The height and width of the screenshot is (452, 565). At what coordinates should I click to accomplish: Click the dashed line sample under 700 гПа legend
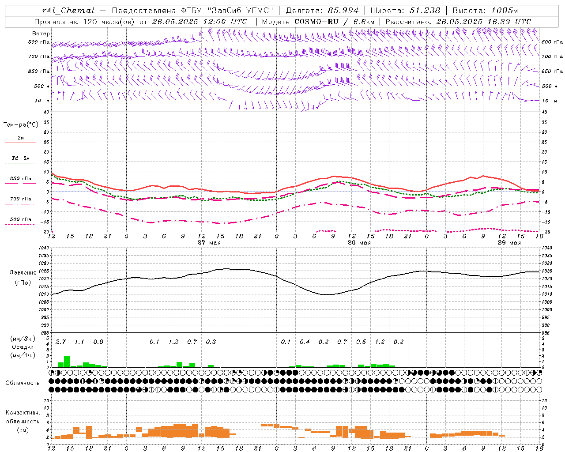(20, 204)
